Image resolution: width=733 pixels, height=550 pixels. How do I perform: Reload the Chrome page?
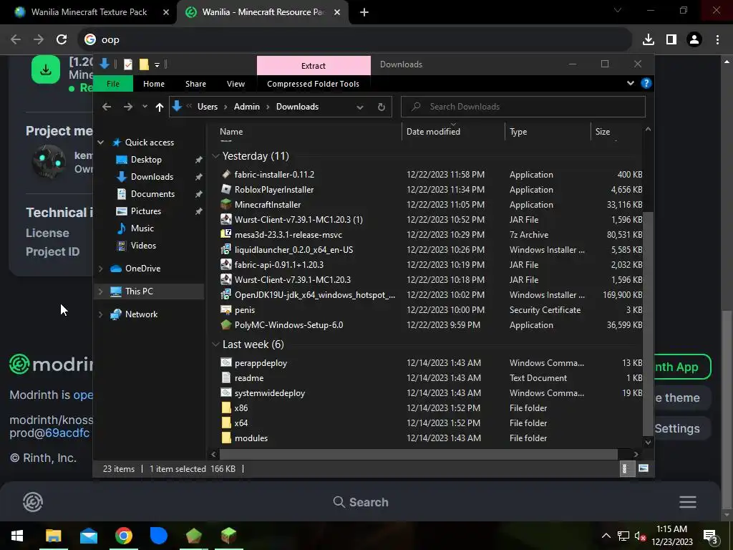click(x=62, y=40)
